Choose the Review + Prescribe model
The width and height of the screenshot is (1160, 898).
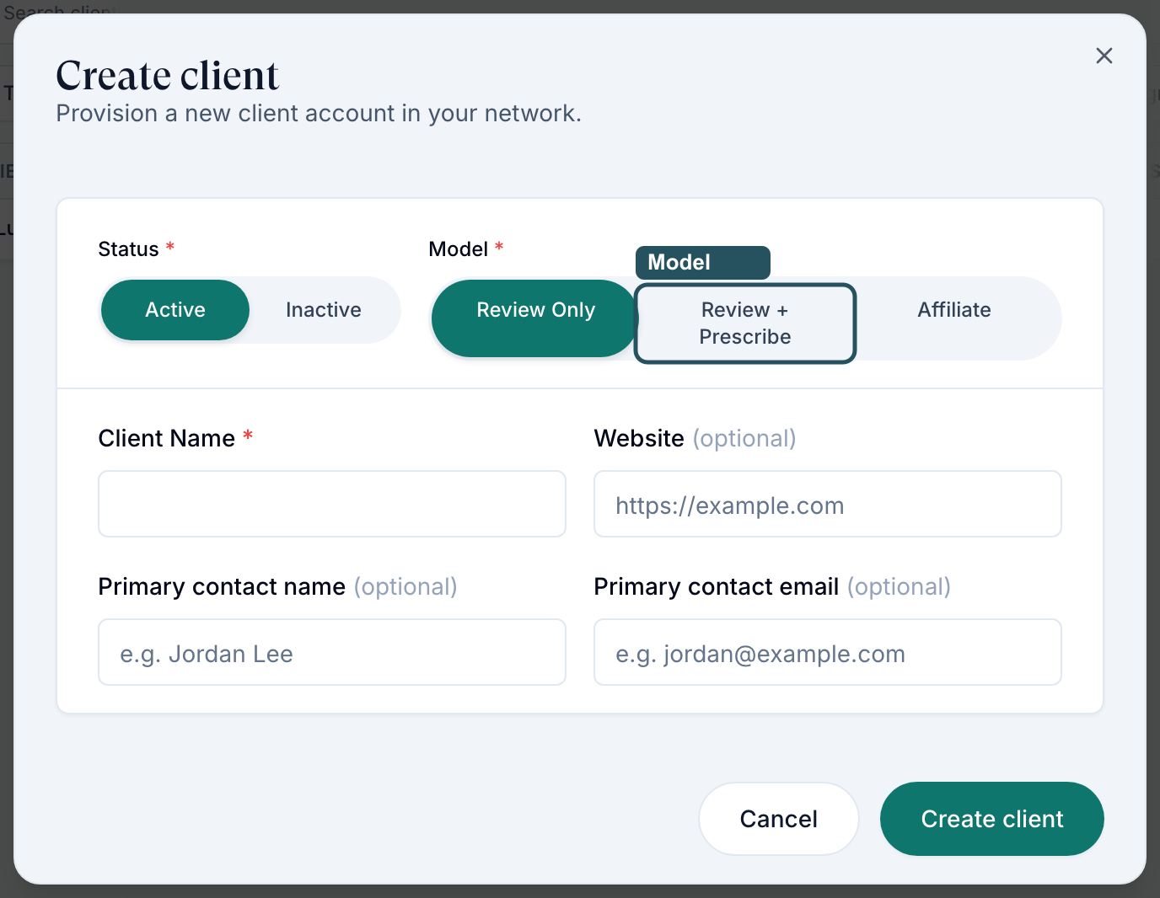coord(745,323)
